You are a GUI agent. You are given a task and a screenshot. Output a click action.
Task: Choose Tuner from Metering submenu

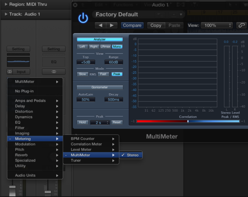pos(91,160)
